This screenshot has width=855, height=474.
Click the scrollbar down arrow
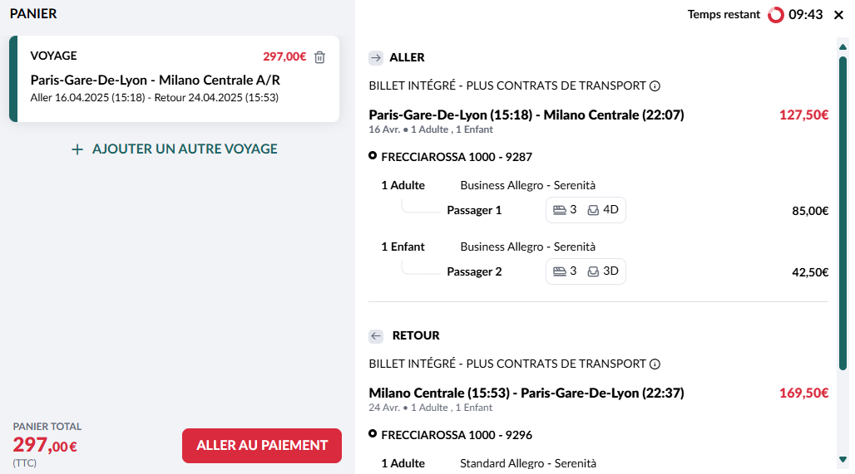(843, 459)
